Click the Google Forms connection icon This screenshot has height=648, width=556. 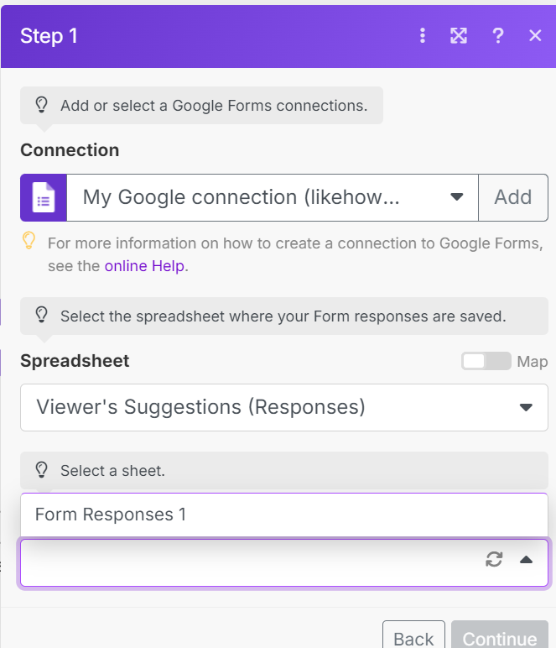(44, 198)
